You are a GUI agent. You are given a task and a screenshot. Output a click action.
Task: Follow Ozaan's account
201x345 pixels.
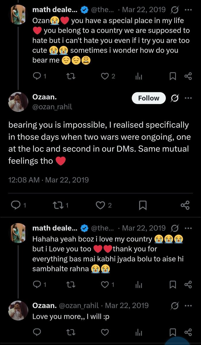(x=149, y=98)
